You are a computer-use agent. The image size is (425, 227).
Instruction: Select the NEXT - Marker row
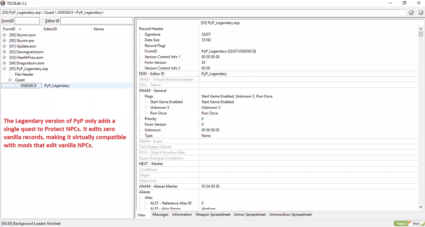tap(277, 164)
